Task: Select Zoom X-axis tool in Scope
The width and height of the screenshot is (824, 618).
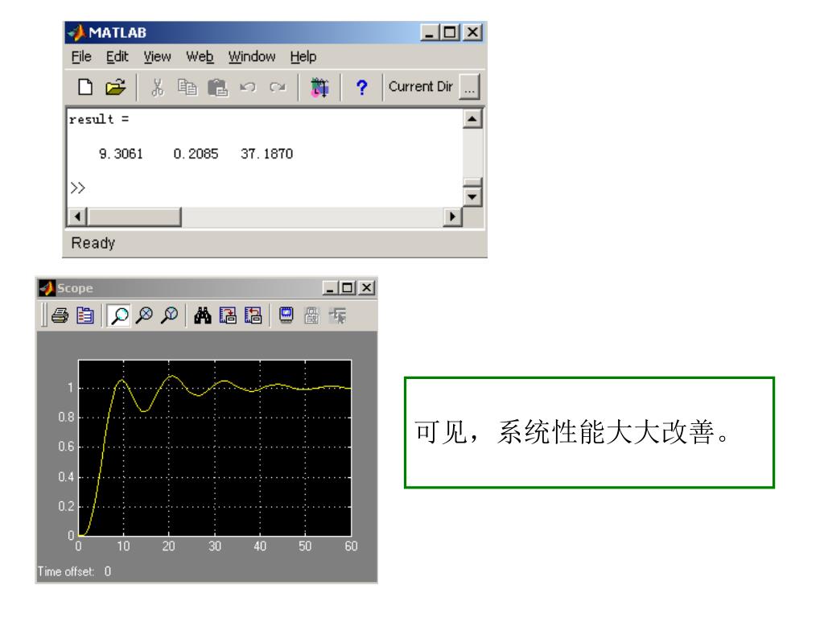Action: [x=144, y=315]
